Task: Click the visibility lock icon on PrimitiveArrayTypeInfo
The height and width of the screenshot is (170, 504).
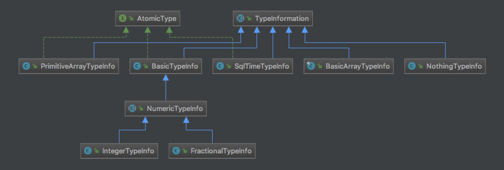Action: point(35,66)
